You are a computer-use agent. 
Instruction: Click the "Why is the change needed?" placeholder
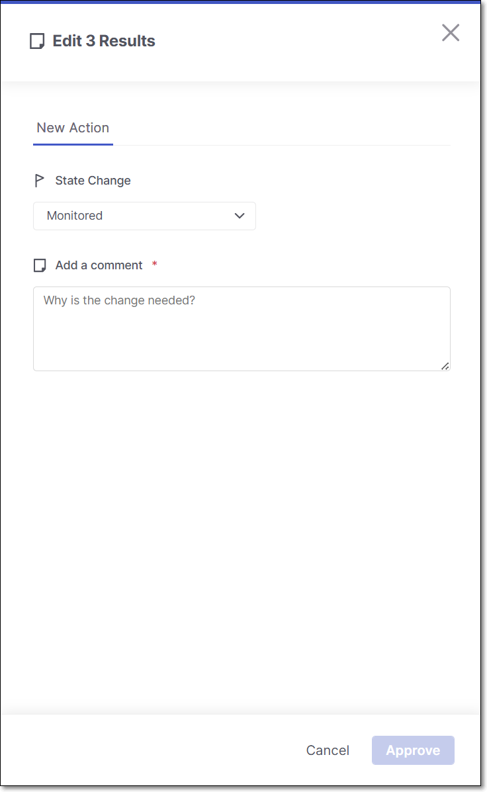click(119, 300)
